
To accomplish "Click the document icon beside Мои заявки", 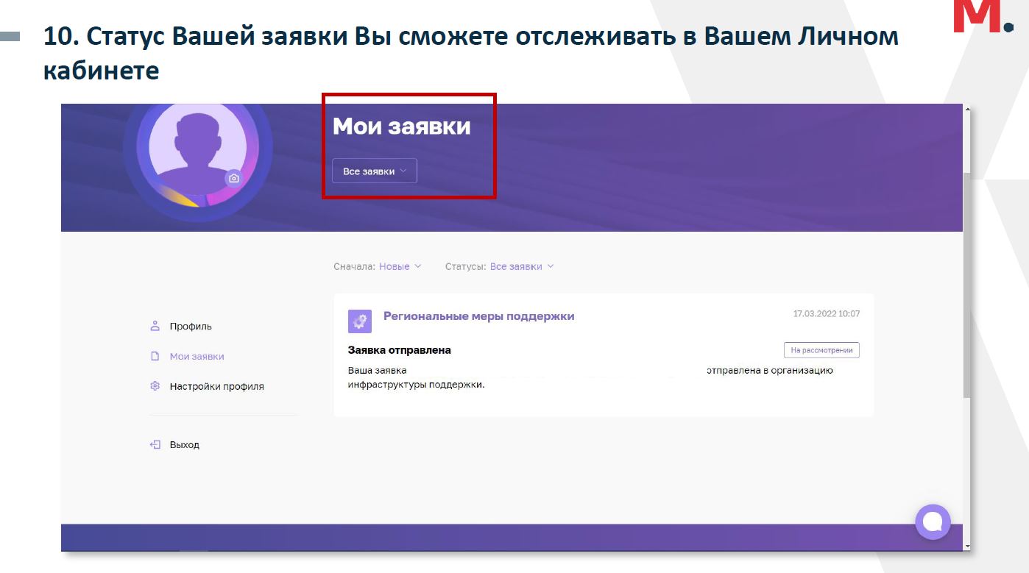I will [x=155, y=356].
